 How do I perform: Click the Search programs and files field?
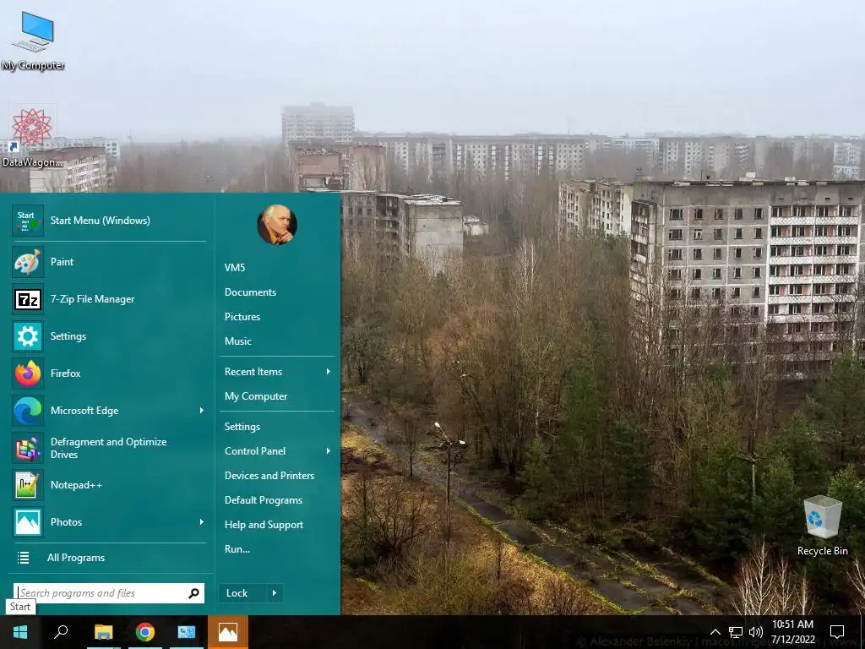(x=109, y=593)
